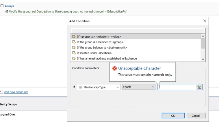The image size is (219, 123).
Task: Click the plus icon beside 'Add new action set'
Action: 1,92
